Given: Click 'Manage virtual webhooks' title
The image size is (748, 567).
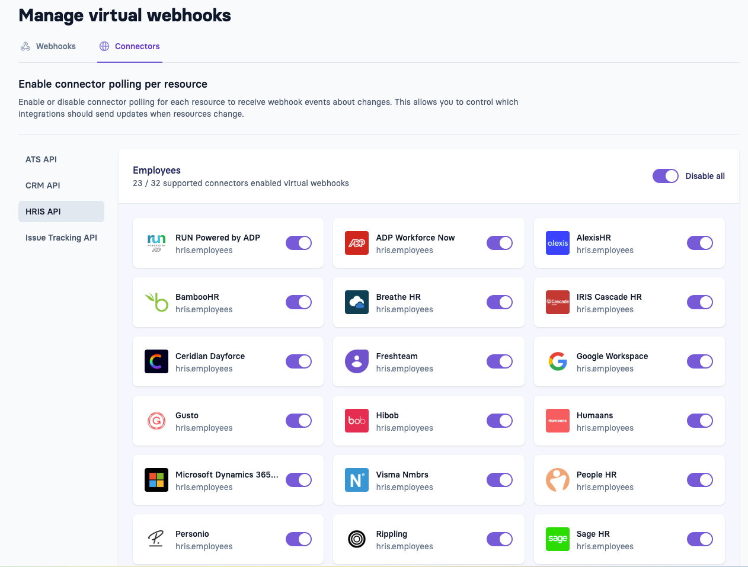Looking at the screenshot, I should point(124,15).
